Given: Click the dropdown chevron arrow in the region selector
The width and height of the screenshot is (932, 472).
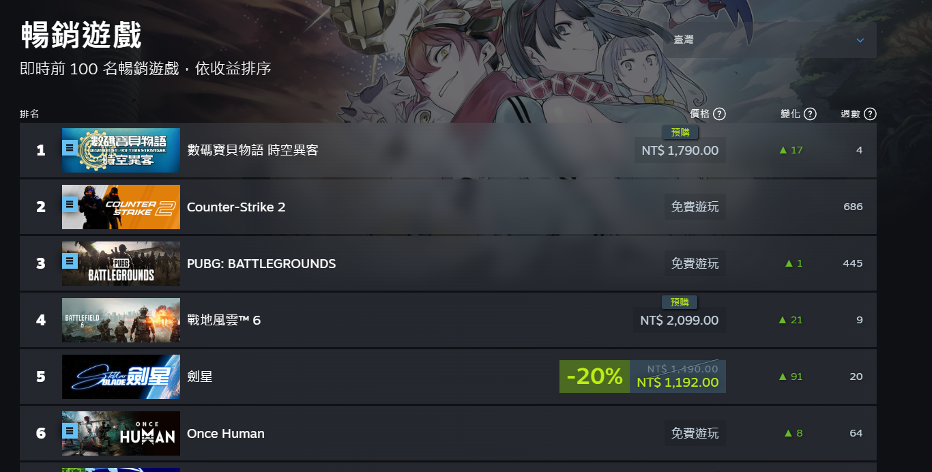Looking at the screenshot, I should [x=860, y=40].
